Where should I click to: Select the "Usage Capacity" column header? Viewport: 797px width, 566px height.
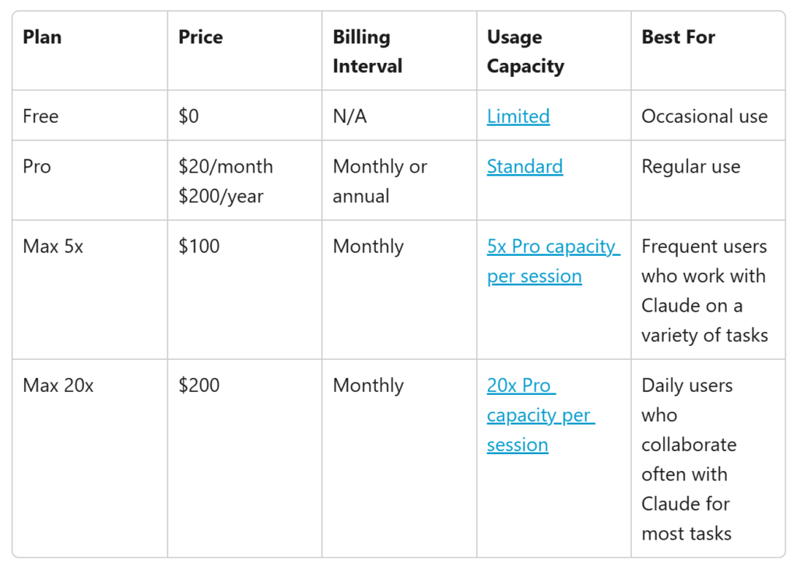click(x=525, y=51)
